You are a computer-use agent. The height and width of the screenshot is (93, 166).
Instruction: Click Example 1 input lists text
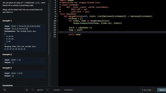tap(22, 26)
